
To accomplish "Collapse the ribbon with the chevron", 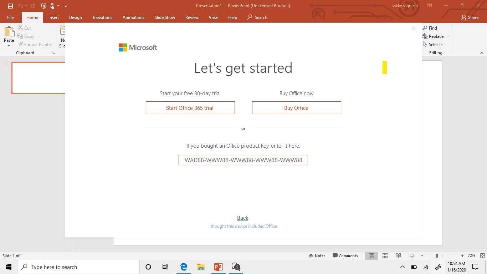I will (x=482, y=53).
